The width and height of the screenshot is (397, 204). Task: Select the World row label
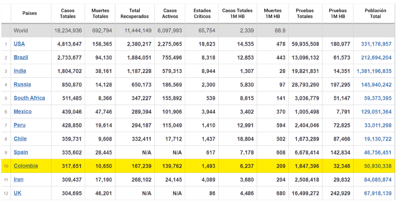point(21,30)
